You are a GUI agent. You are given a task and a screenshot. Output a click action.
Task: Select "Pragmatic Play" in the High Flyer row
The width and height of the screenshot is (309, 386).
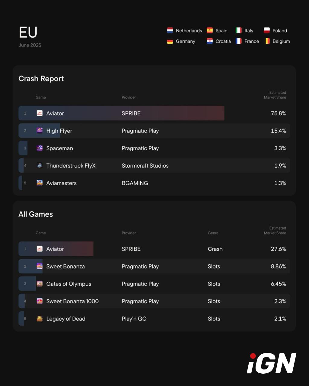[x=140, y=131]
